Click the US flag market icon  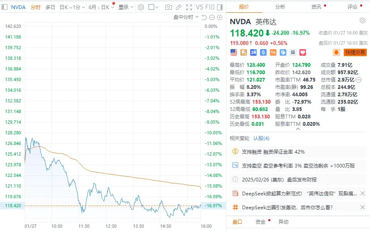[234, 52]
